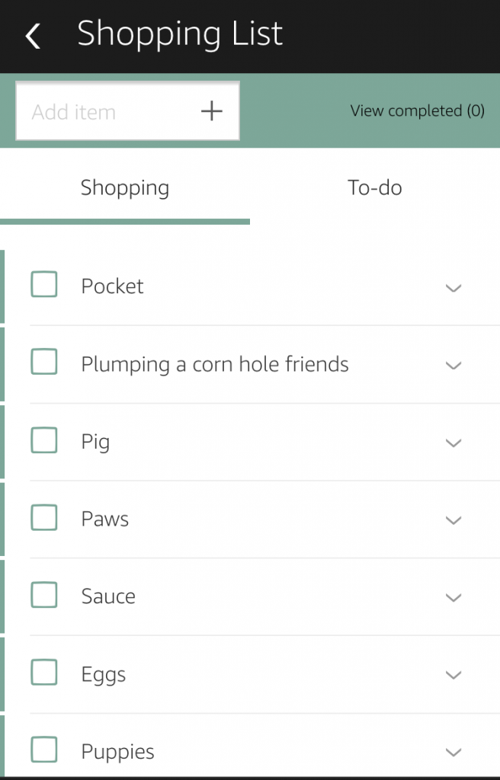This screenshot has height=780, width=500.
Task: Open the chevron next to Pig
Action: point(454,443)
